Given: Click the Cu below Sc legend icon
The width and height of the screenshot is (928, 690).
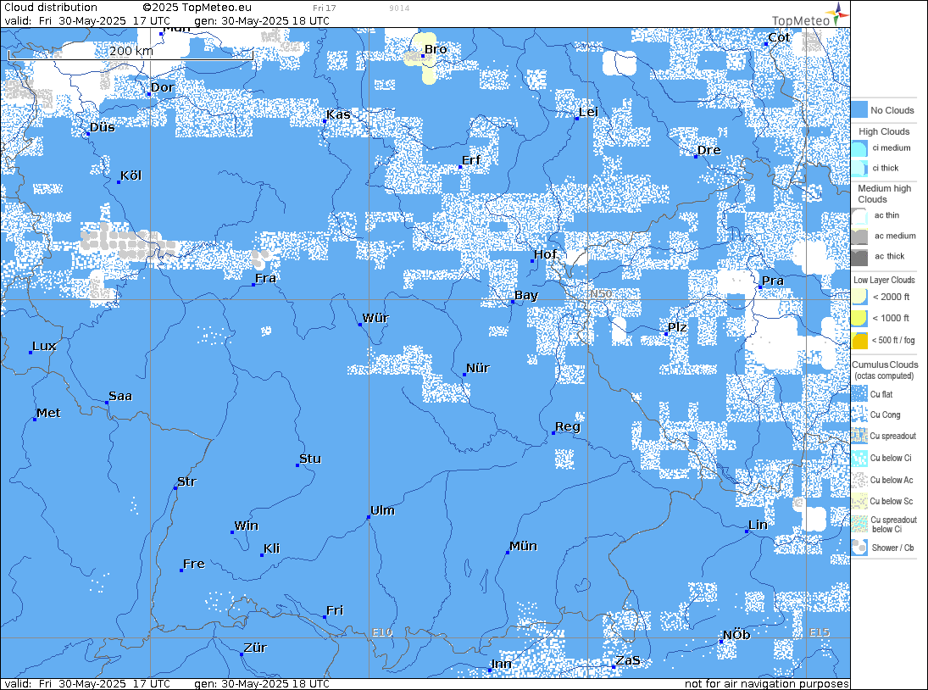Looking at the screenshot, I should click(859, 501).
